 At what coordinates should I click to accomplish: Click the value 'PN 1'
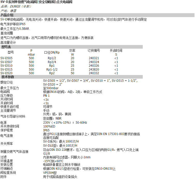pos(46,96)
